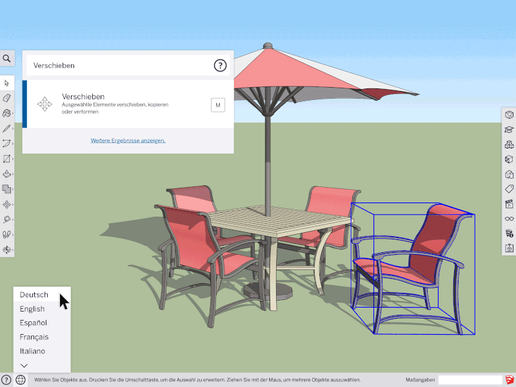
Task: Click the SketchUp logo in status bar
Action: (510, 380)
